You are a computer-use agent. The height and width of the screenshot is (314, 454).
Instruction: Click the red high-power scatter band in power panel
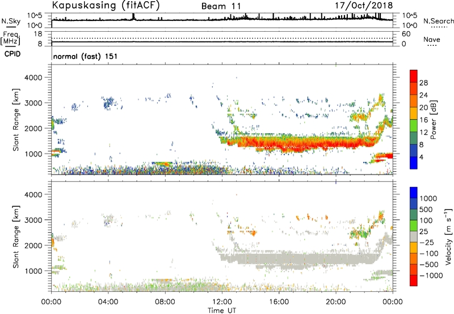[x=301, y=143]
